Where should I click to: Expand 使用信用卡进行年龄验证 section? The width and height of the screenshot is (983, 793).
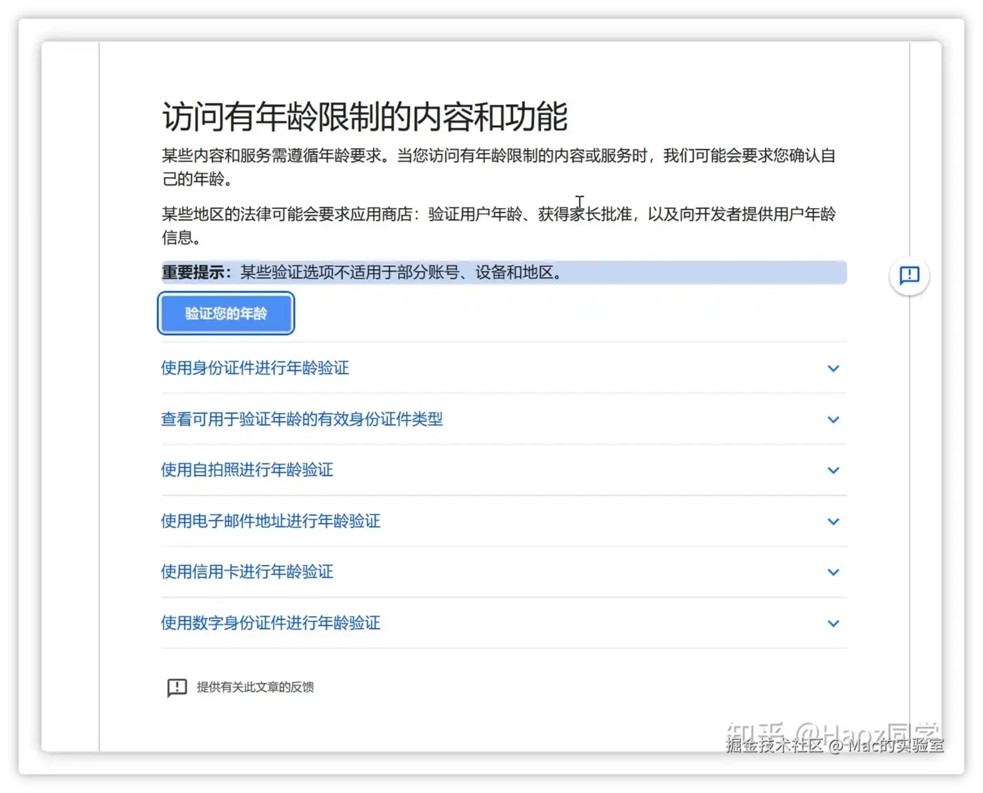click(504, 572)
